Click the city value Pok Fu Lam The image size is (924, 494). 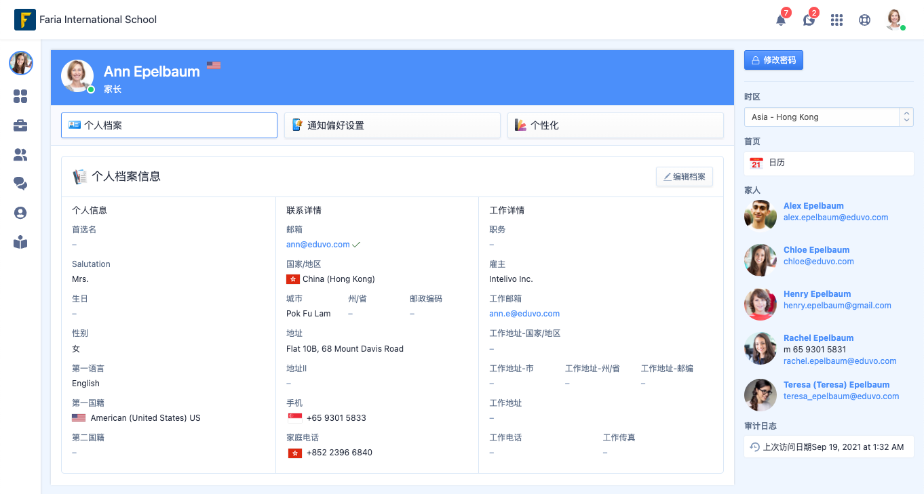309,314
